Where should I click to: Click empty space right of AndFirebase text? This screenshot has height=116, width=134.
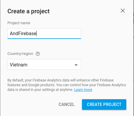pos(59,33)
